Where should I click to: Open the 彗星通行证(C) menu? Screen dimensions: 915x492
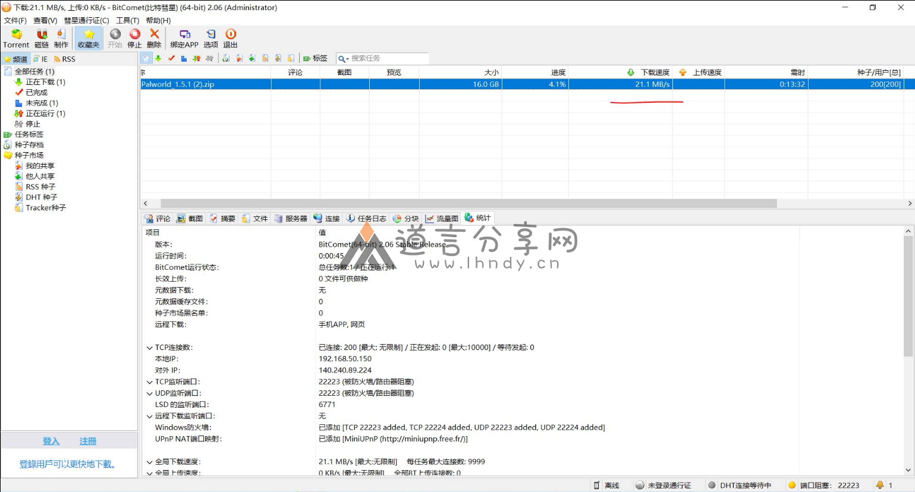[86, 20]
